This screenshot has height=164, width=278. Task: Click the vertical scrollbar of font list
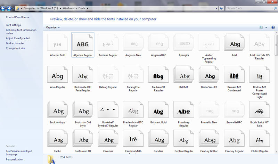tap(276, 87)
